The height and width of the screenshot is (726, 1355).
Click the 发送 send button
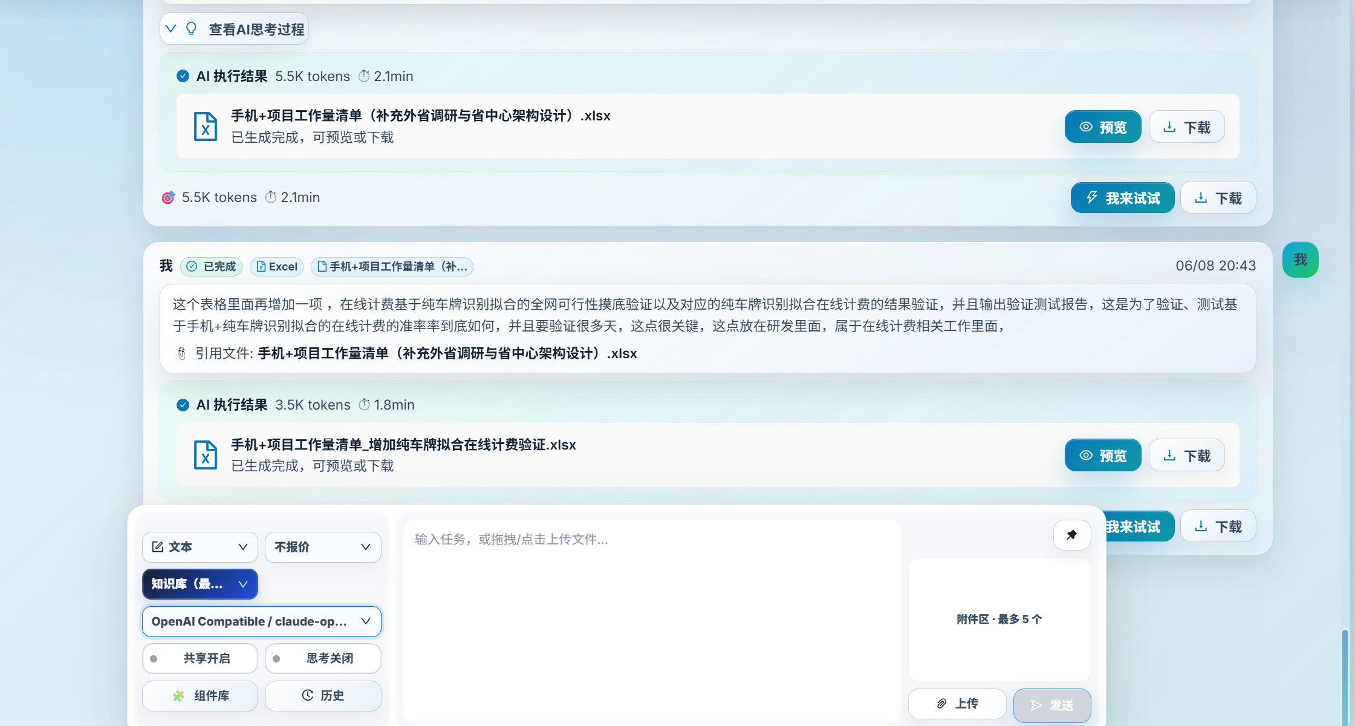1052,705
